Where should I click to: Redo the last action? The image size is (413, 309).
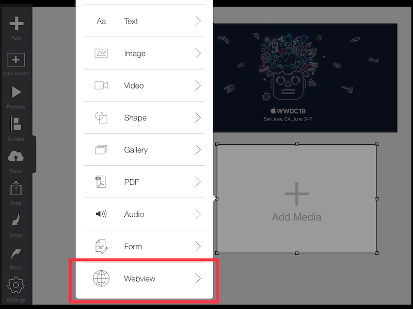click(x=16, y=253)
